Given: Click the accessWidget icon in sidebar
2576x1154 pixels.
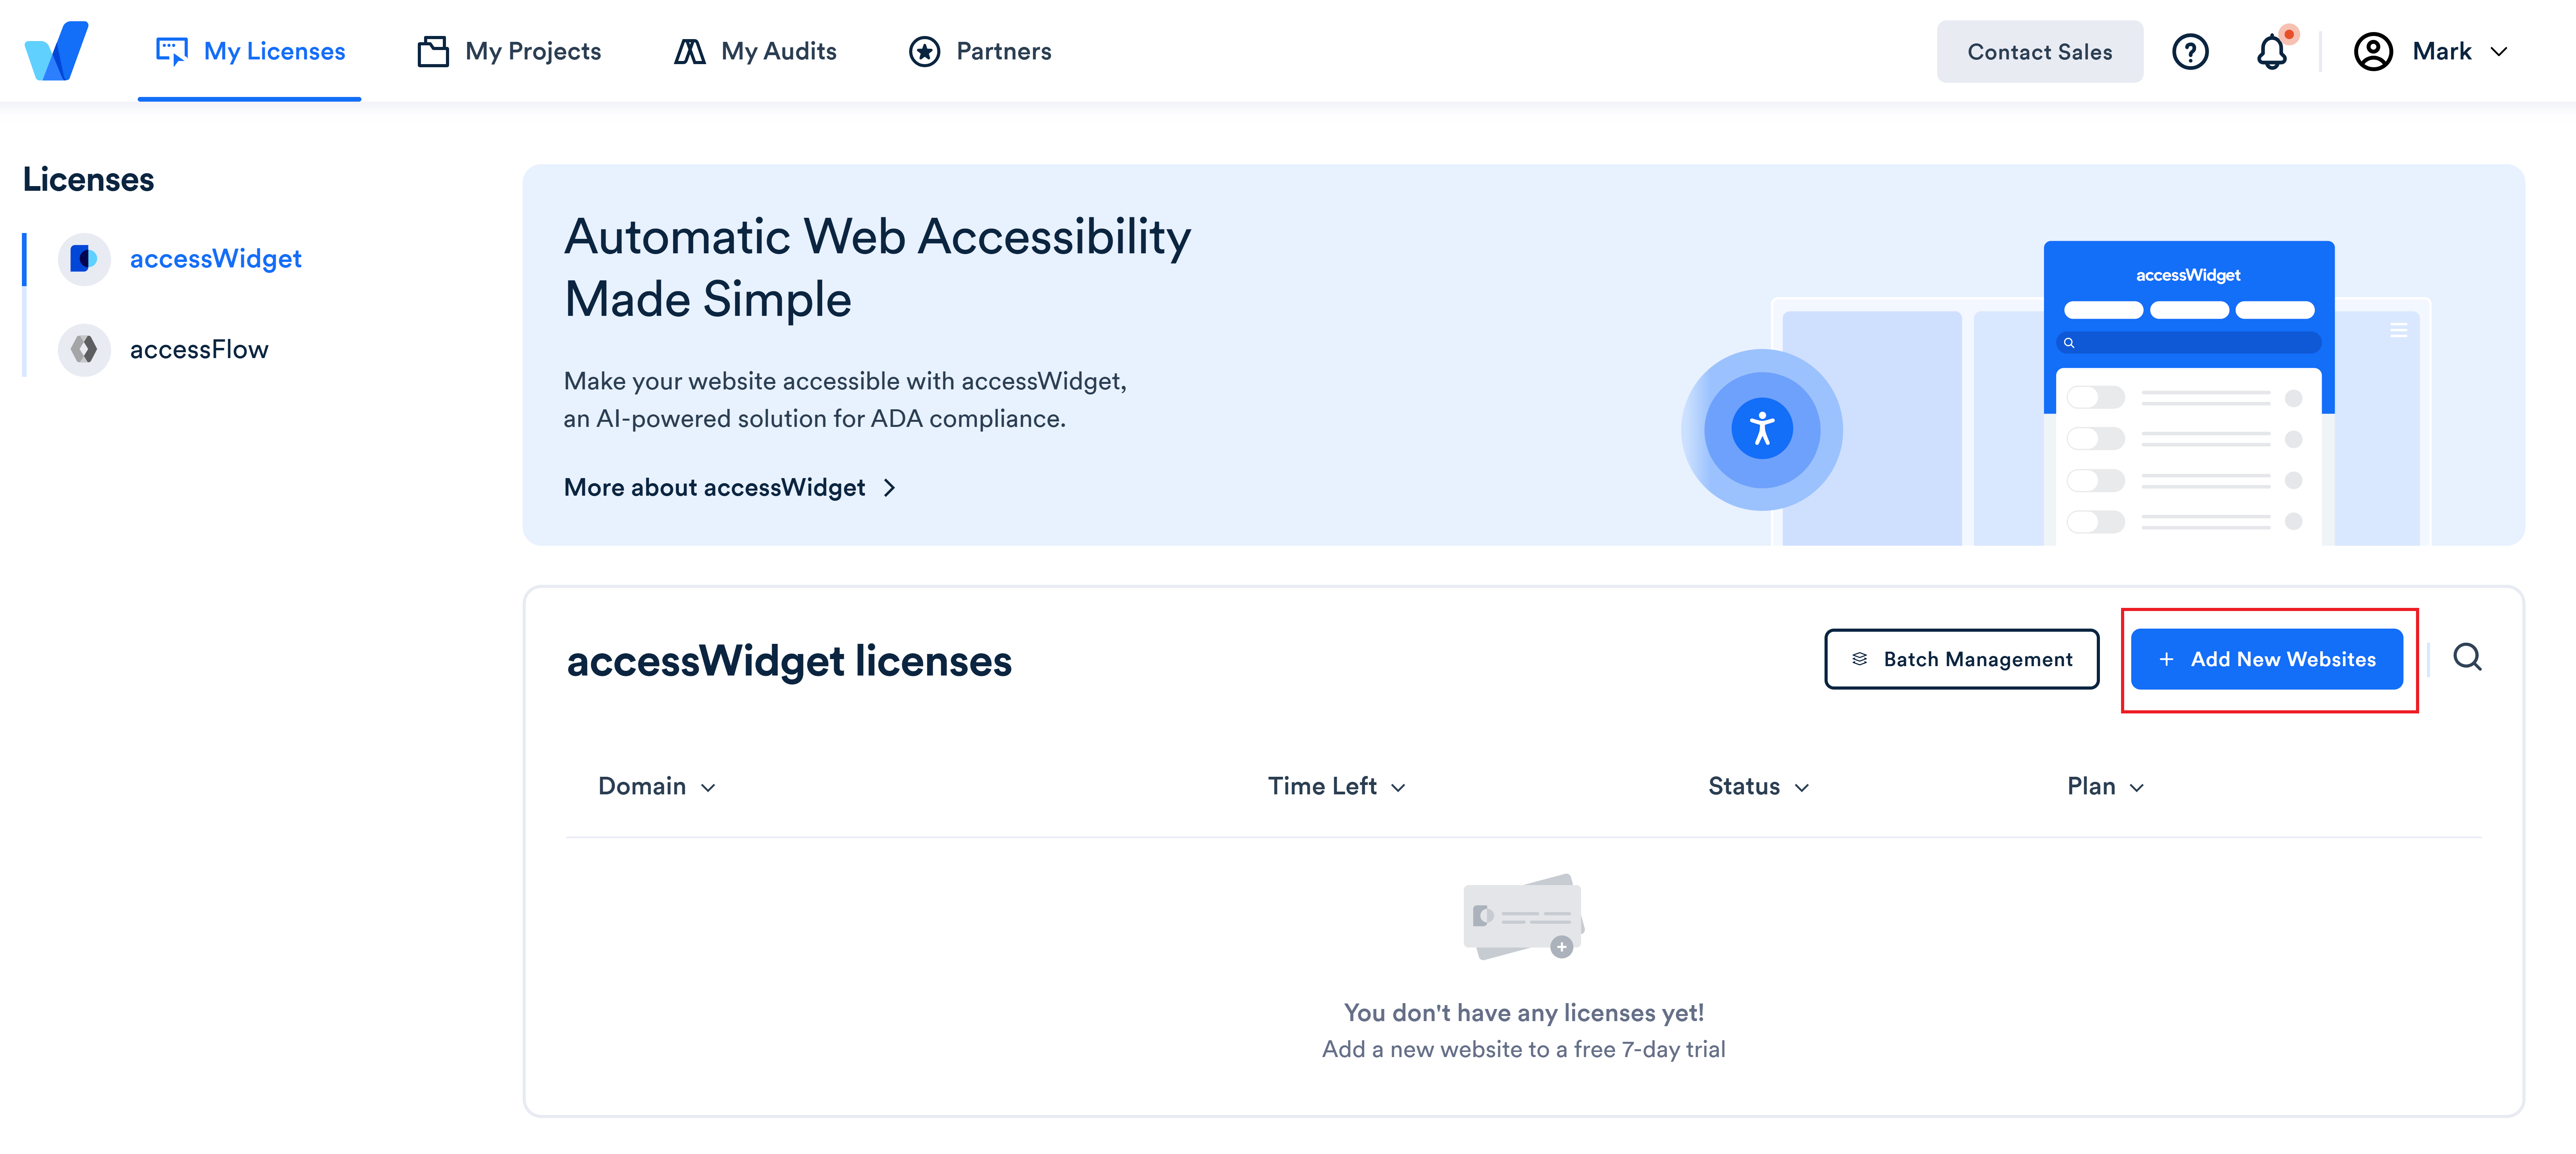Looking at the screenshot, I should pos(84,258).
